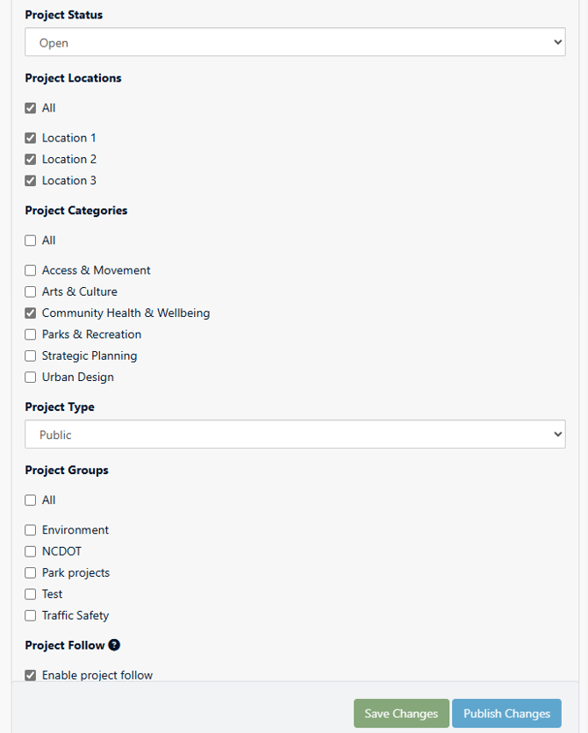Open the Project Type dropdown

coord(295,435)
